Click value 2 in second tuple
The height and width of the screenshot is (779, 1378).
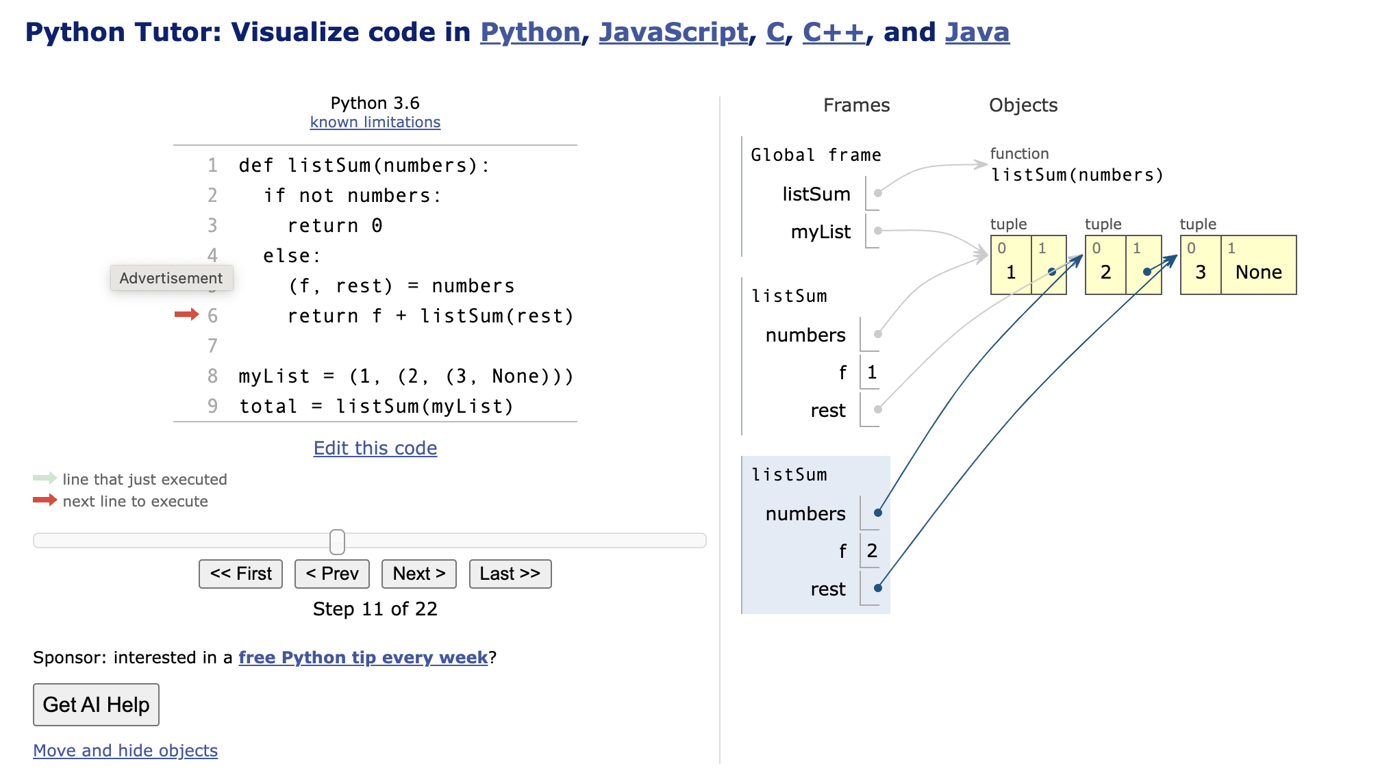click(1105, 272)
